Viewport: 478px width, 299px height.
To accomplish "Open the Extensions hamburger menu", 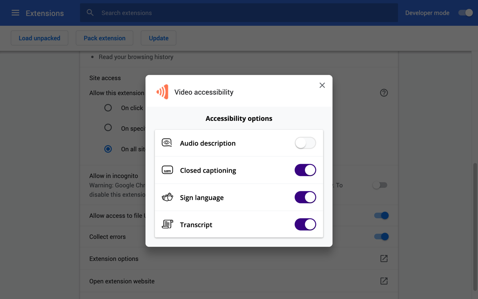I will (x=15, y=12).
